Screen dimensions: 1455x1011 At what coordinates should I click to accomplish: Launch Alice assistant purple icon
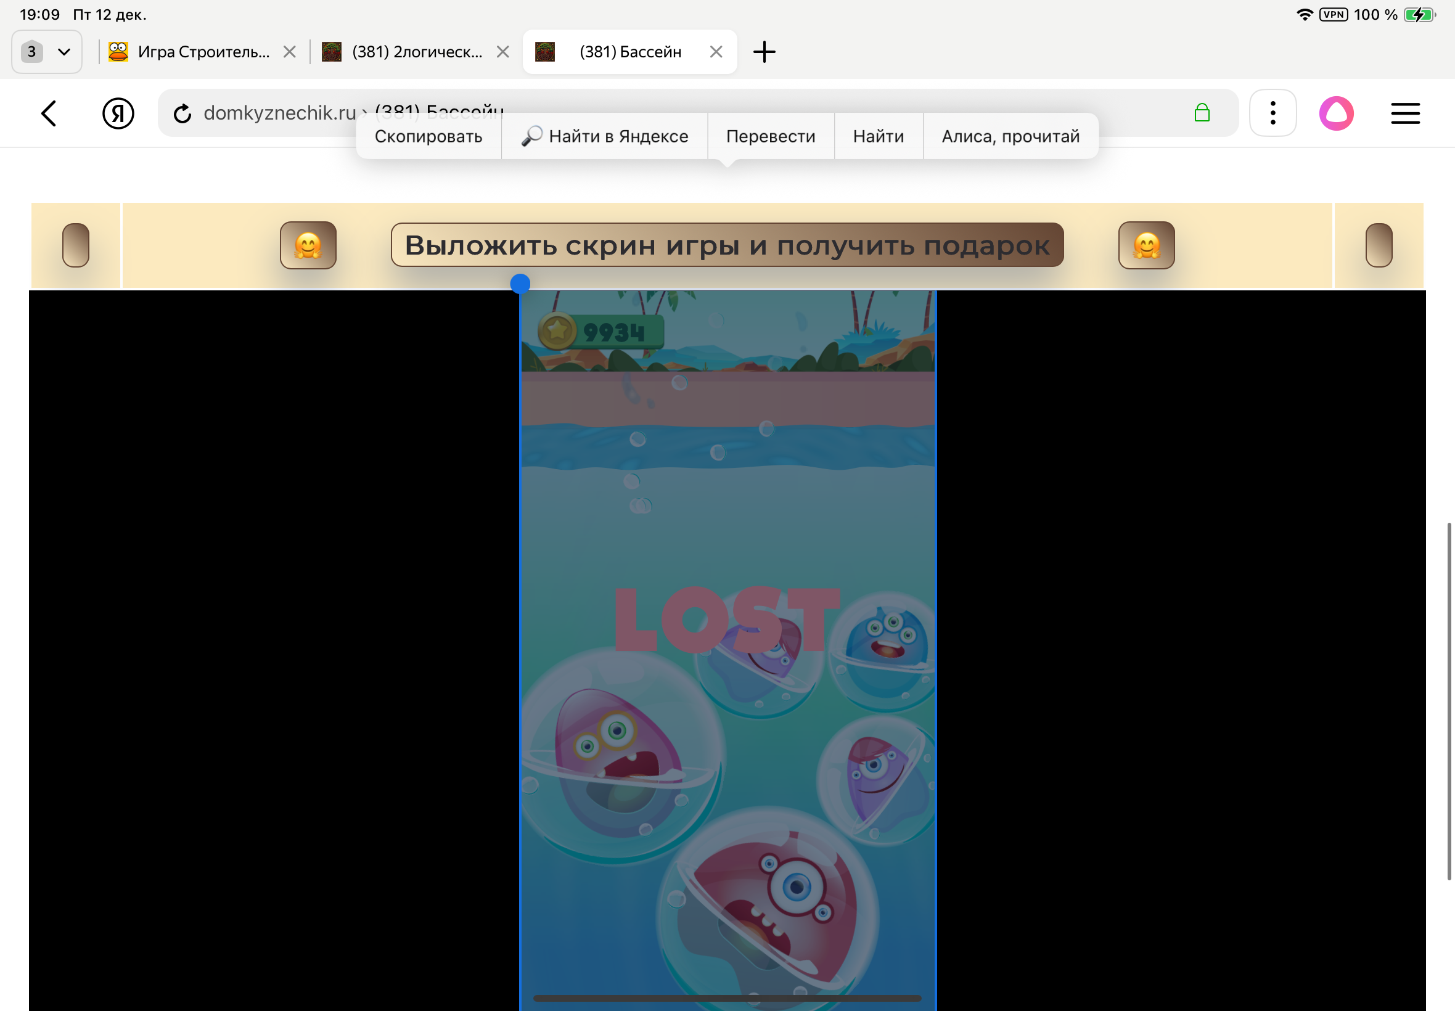point(1336,113)
